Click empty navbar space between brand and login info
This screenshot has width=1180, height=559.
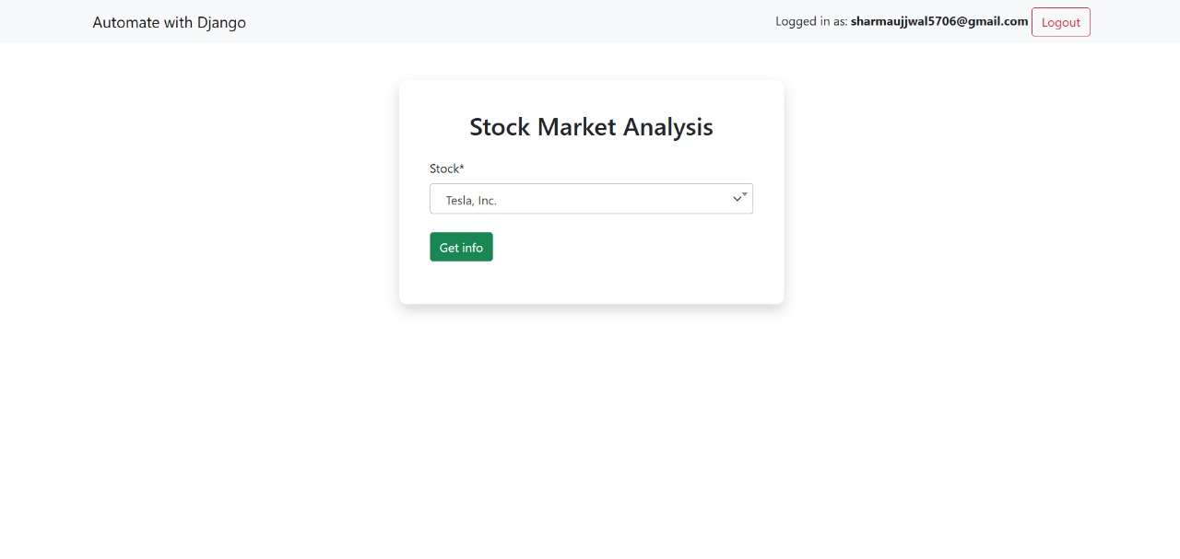507,21
